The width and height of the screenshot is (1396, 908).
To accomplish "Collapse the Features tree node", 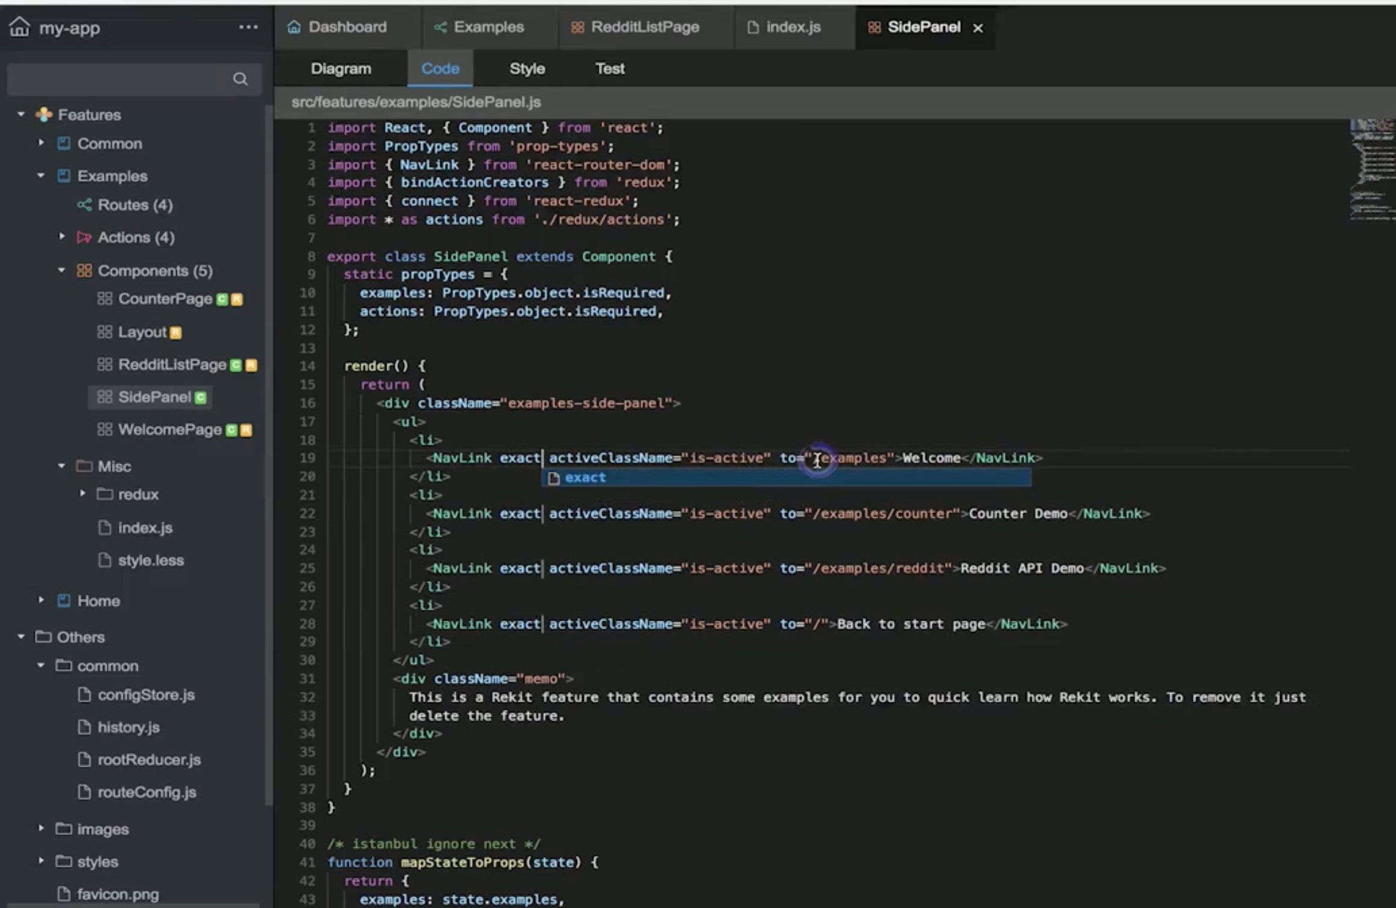I will 21,114.
